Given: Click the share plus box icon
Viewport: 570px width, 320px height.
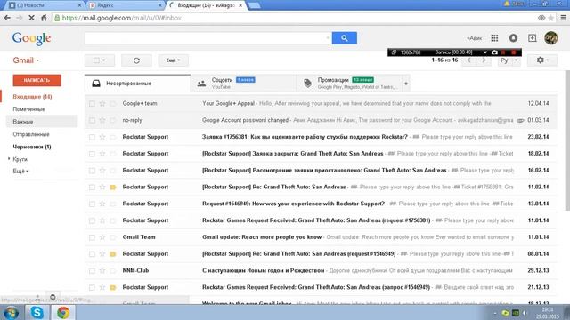Looking at the screenshot, I should tap(533, 37).
